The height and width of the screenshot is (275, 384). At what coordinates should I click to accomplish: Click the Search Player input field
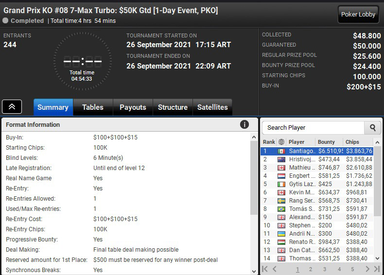tap(313, 128)
